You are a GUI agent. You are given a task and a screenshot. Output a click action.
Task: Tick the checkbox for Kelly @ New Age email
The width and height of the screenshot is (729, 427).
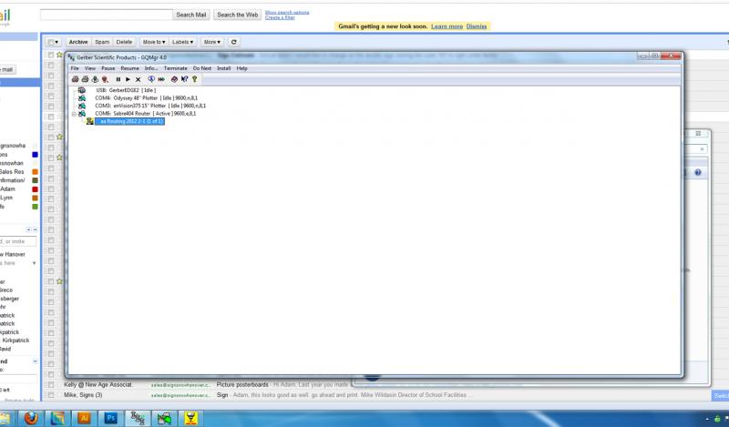click(51, 385)
